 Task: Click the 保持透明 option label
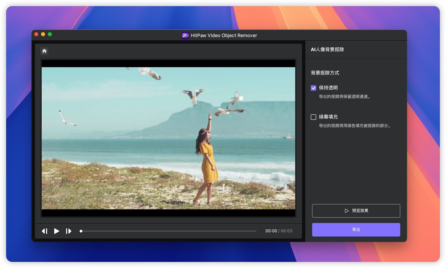click(x=328, y=88)
